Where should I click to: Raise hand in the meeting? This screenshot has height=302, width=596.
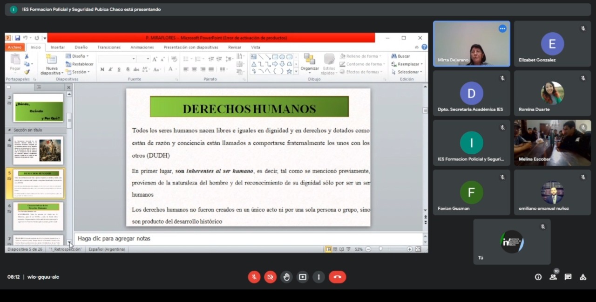(x=286, y=277)
